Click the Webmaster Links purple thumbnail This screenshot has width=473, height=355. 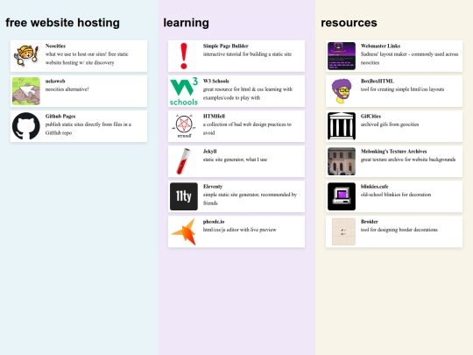point(342,56)
